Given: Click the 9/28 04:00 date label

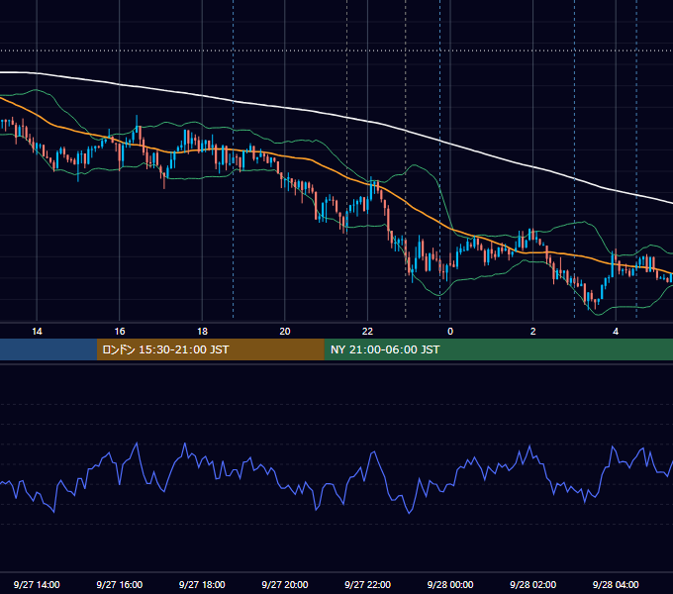Looking at the screenshot, I should [616, 584].
